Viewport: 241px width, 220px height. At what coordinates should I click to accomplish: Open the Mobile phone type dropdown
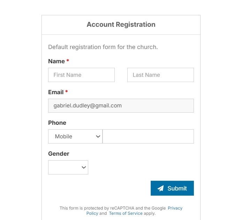pyautogui.click(x=75, y=137)
